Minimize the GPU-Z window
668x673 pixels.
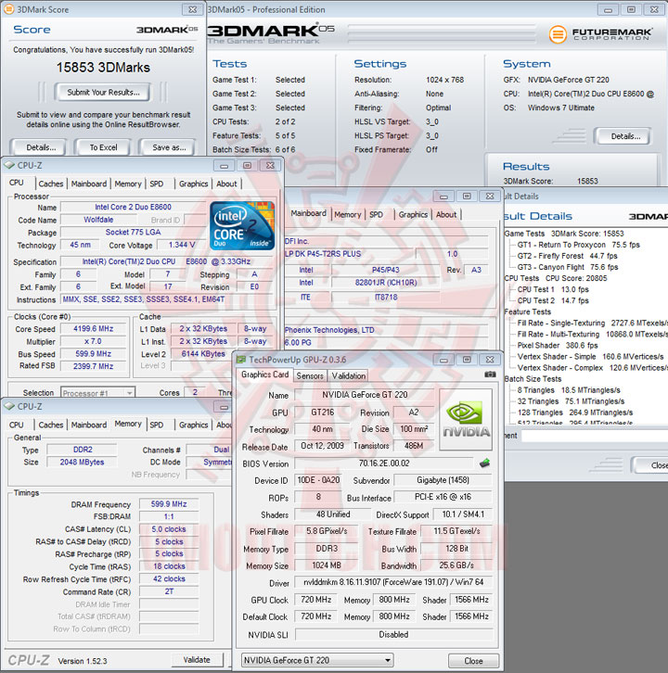click(443, 360)
